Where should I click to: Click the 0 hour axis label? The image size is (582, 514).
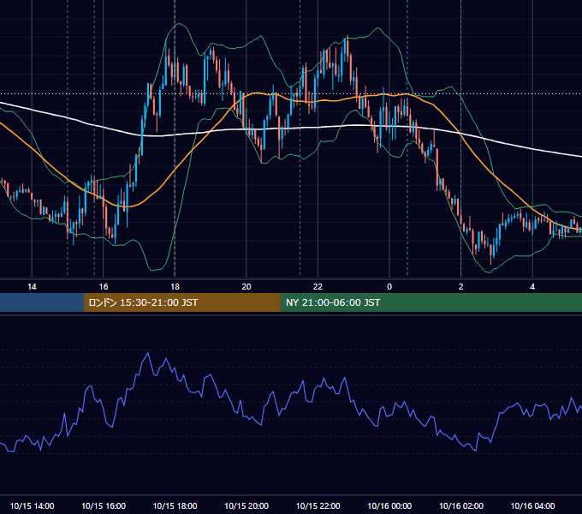389,287
